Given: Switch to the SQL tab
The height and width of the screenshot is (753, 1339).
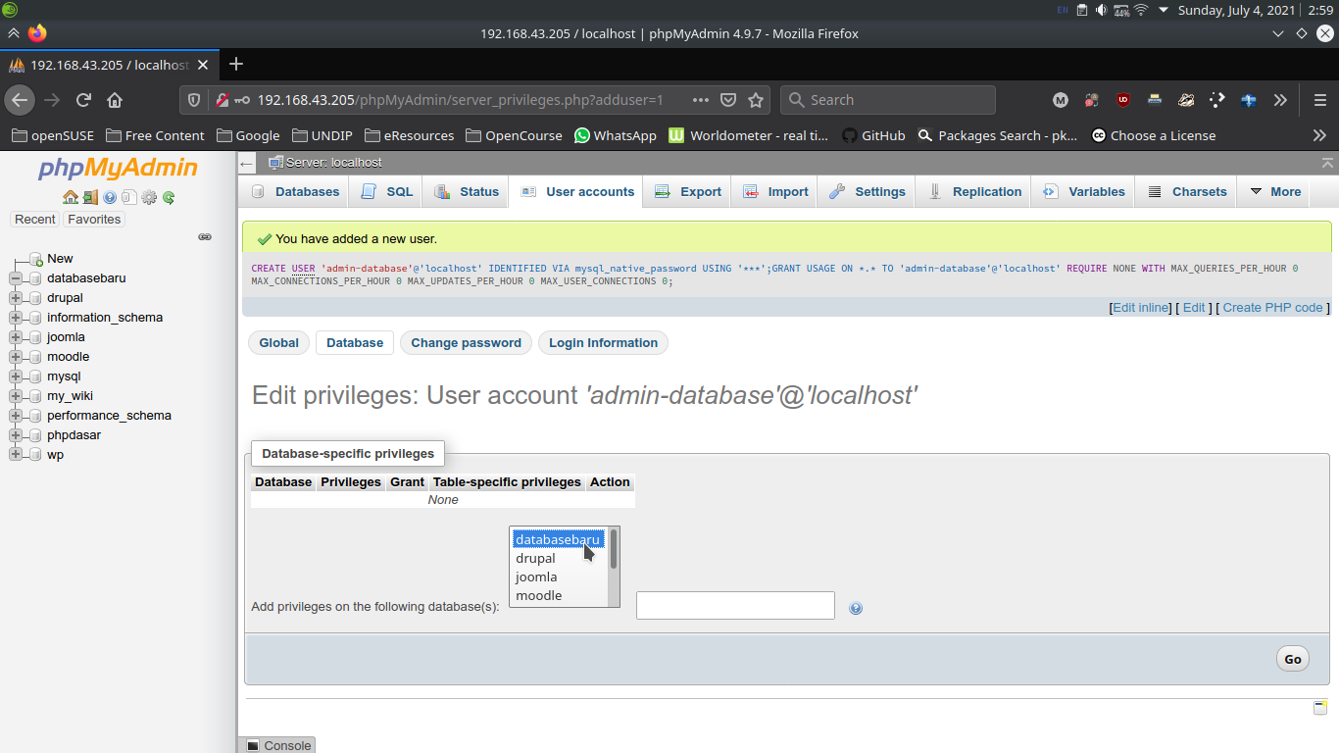Looking at the screenshot, I should (x=387, y=192).
